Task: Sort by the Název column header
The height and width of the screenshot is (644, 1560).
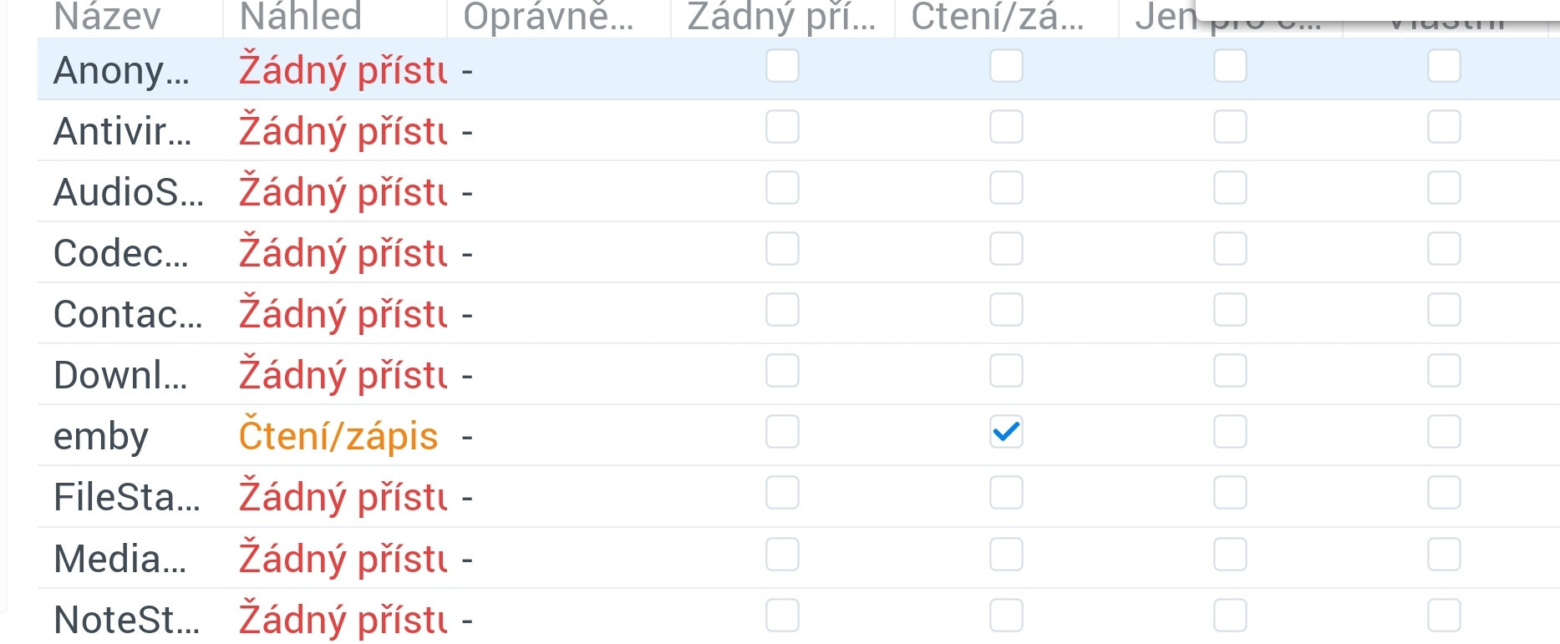Action: pos(107,17)
